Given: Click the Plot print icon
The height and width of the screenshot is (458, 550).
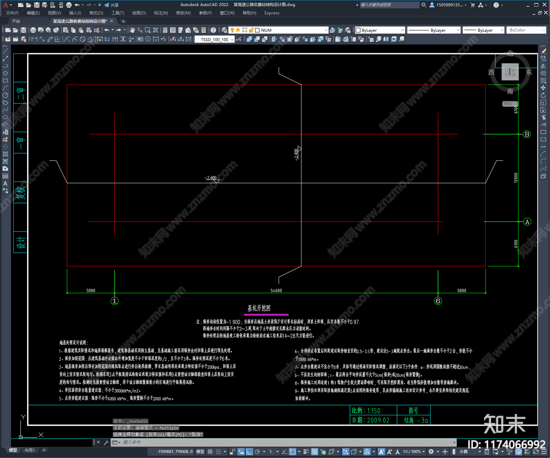Looking at the screenshot, I should (33, 30).
